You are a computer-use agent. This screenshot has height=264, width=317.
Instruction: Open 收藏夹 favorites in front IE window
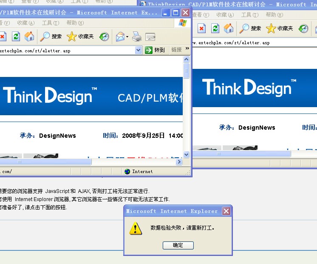tap(80, 37)
